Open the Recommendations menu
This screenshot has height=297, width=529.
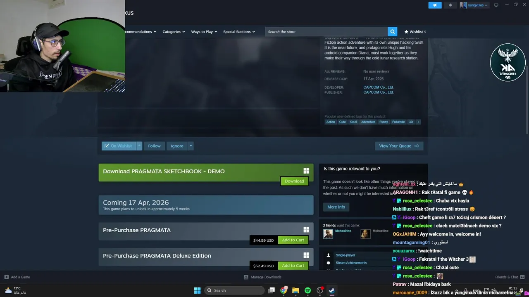[x=141, y=32]
